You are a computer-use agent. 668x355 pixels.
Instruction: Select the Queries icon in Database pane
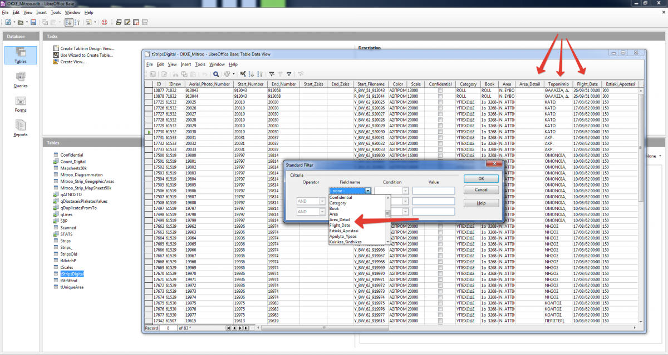pos(21,80)
